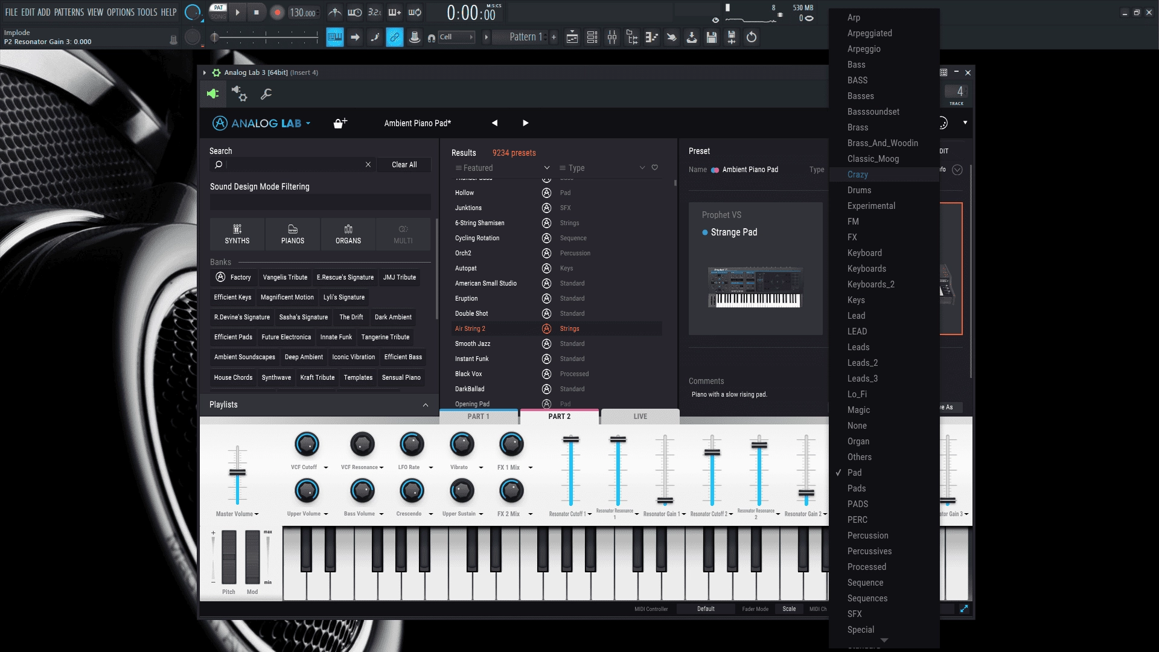Screen dimensions: 1159x652
Task: Toggle the record button
Action: pyautogui.click(x=277, y=13)
